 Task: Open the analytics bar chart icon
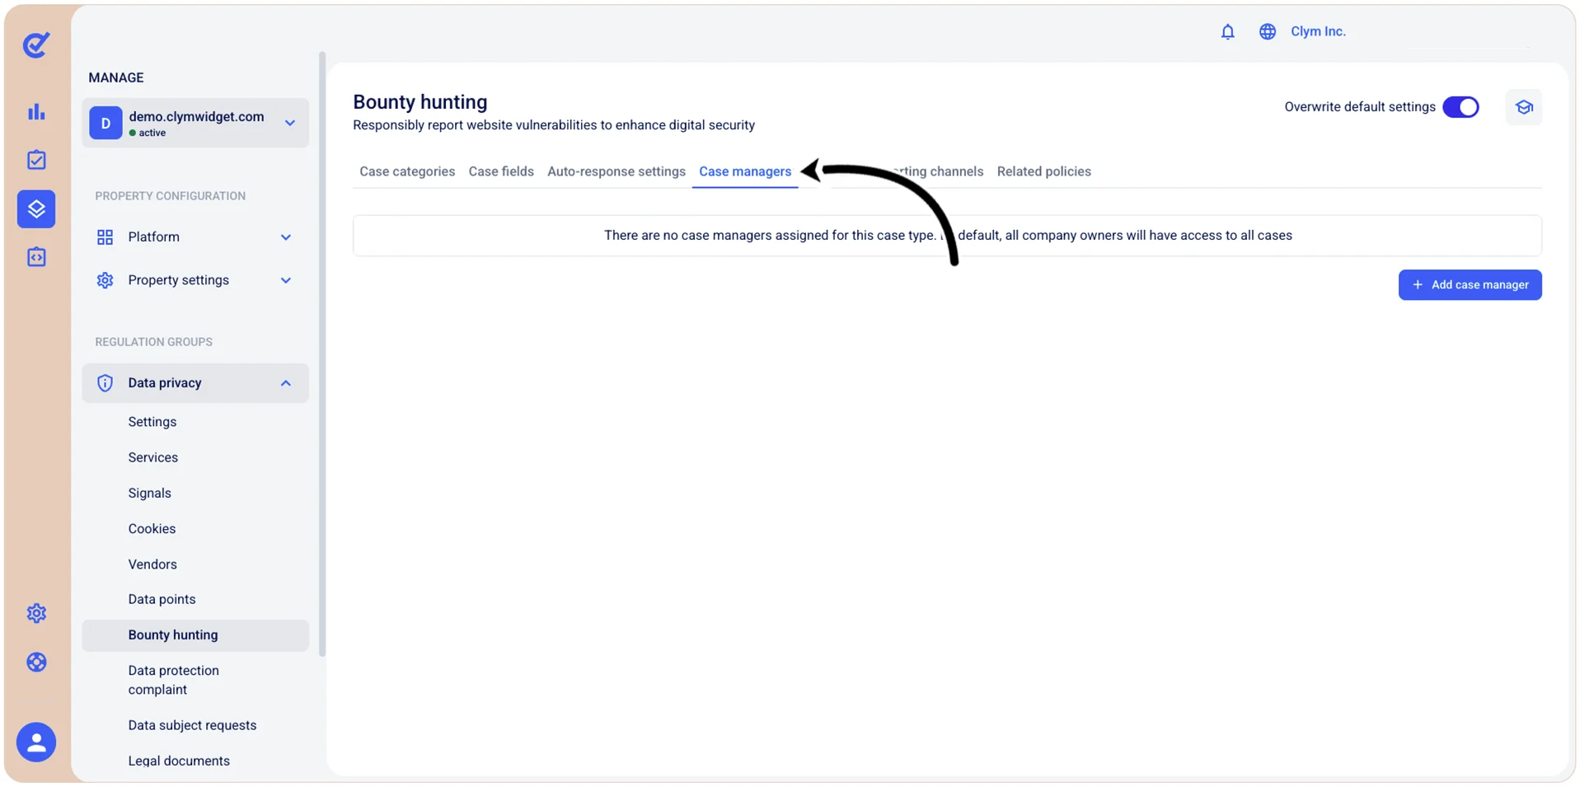(36, 111)
